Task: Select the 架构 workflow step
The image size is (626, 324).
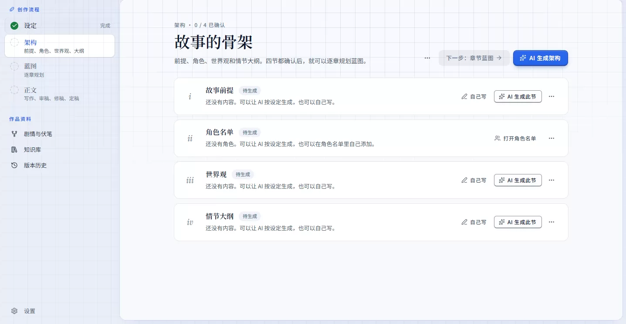Action: 60,46
